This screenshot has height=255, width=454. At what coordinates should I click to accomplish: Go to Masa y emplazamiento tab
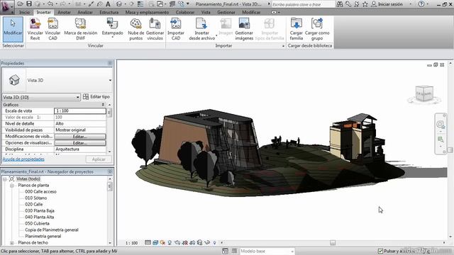tap(147, 12)
